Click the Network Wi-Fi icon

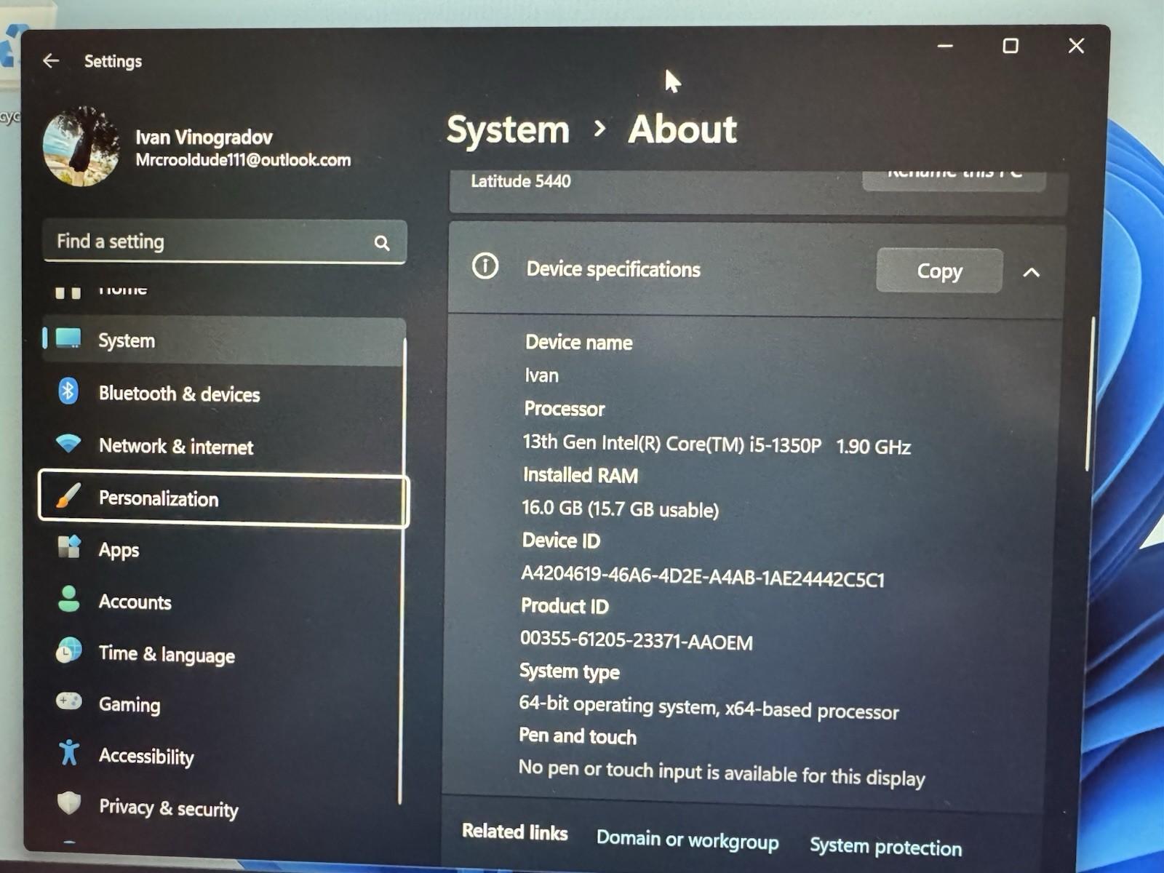(68, 443)
